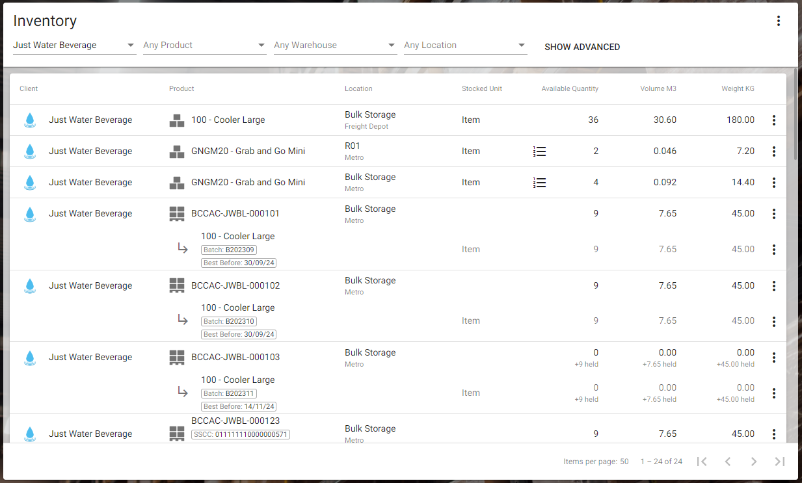The image size is (802, 483).
Task: Click the BCCAC-JWBL-000101 pallet name
Action: [x=235, y=213]
